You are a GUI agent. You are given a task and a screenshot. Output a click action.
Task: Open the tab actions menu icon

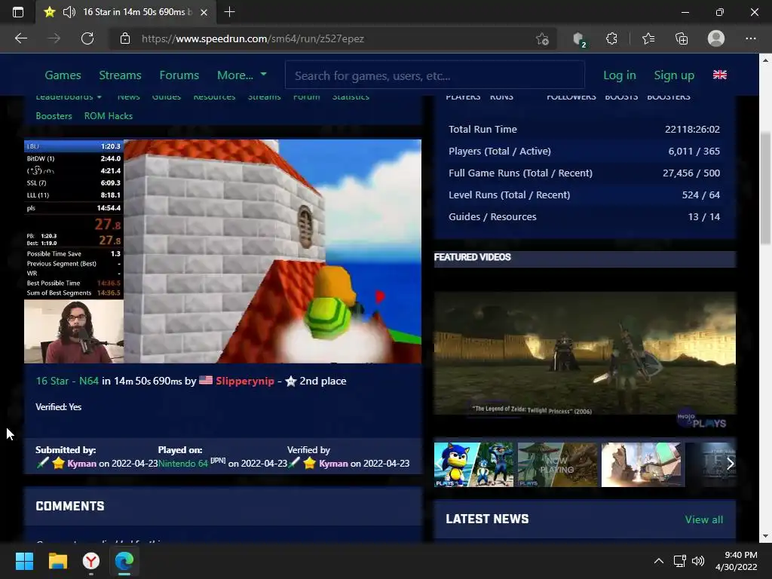pyautogui.click(x=18, y=12)
